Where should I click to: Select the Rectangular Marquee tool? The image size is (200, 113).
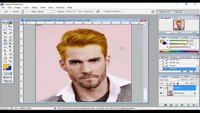pyautogui.click(x=5, y=26)
